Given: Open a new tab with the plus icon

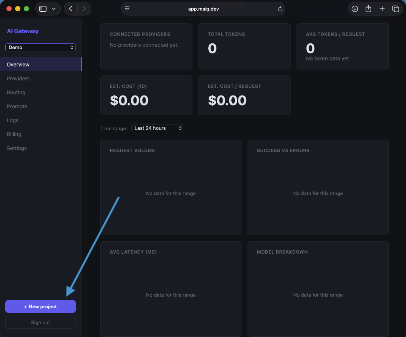Looking at the screenshot, I should click(x=382, y=9).
